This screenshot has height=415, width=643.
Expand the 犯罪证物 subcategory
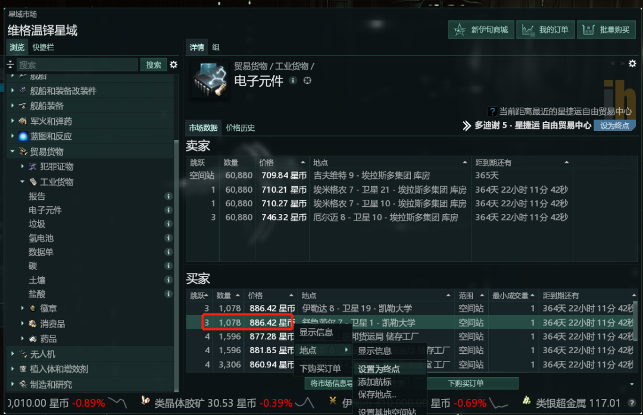click(x=22, y=166)
